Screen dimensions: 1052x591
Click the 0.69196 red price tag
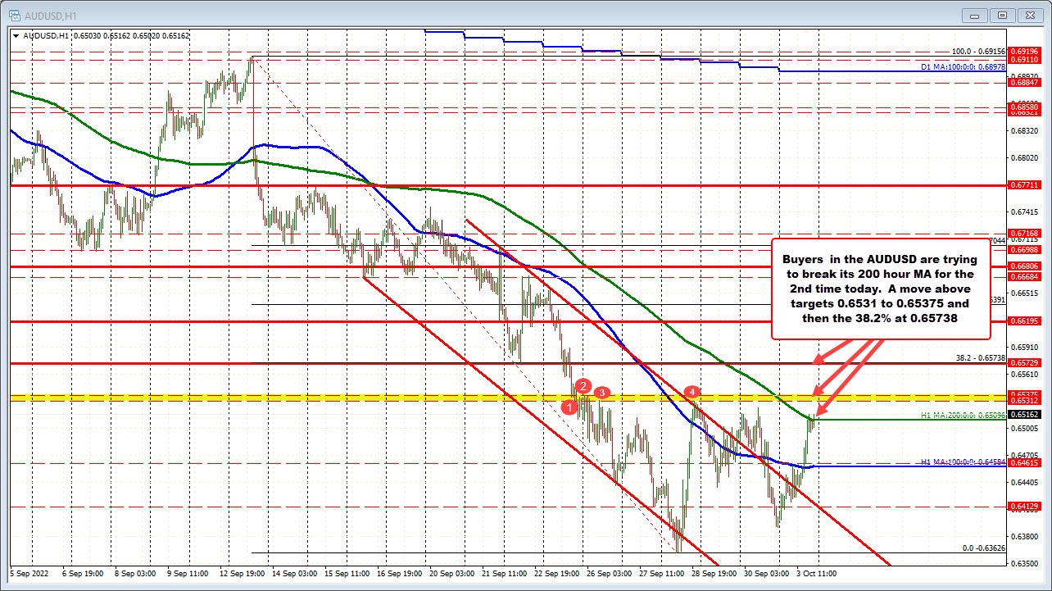tap(1026, 51)
